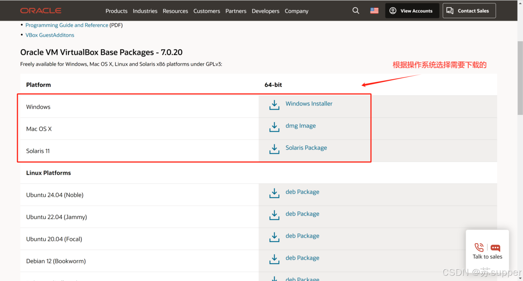The image size is (523, 281).
Task: Click download icon for Ubuntu 20.04 row
Action: [274, 237]
